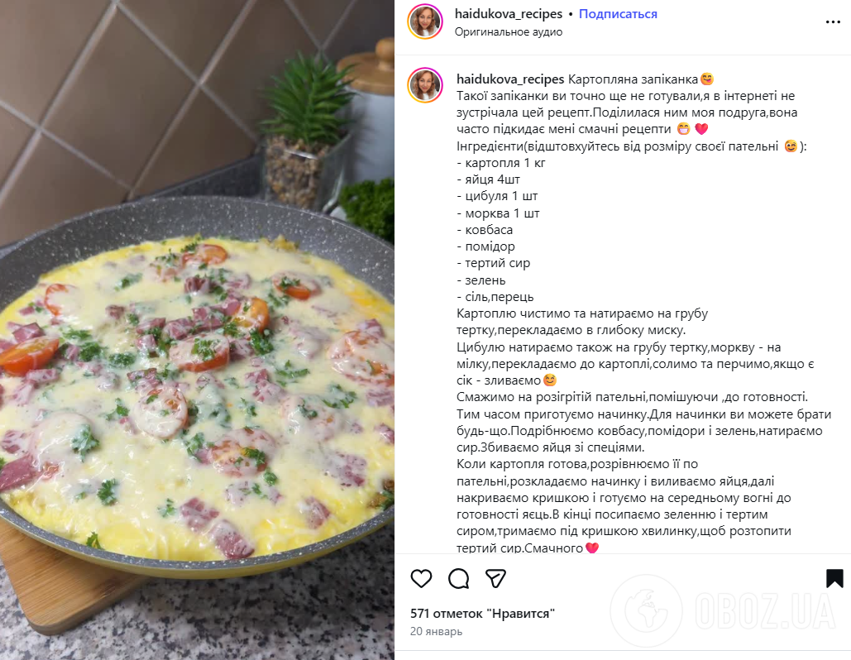
Task: Click the winking emoji after своєї пательні
Action: 791,146
